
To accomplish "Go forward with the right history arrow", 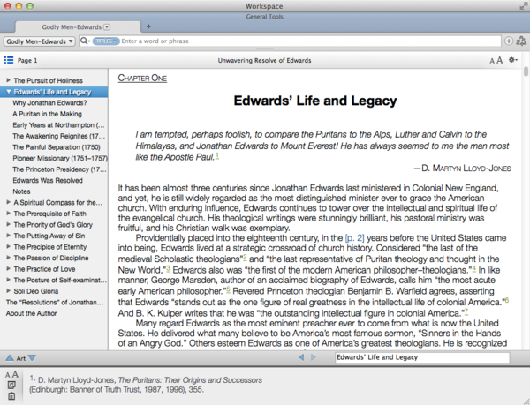I will point(314,357).
